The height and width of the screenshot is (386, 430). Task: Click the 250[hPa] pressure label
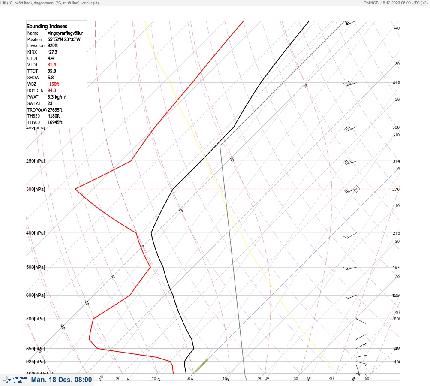point(36,161)
